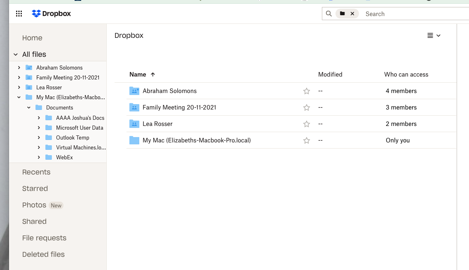This screenshot has height=270, width=469.
Task: Click Documents folder icon in sidebar
Action: point(39,107)
